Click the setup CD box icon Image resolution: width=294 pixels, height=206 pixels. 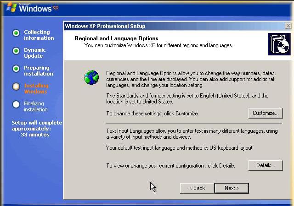coord(279,44)
